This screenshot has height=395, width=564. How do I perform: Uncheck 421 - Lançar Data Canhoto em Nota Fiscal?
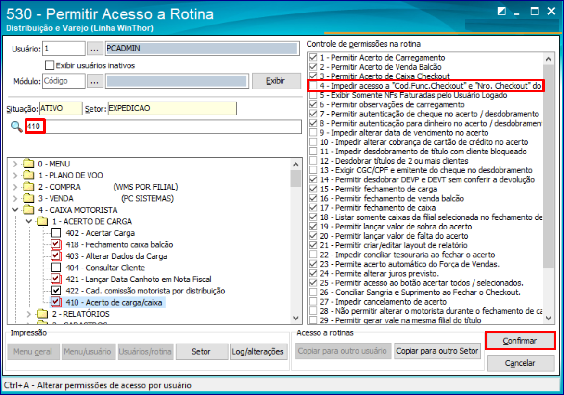[x=56, y=279]
